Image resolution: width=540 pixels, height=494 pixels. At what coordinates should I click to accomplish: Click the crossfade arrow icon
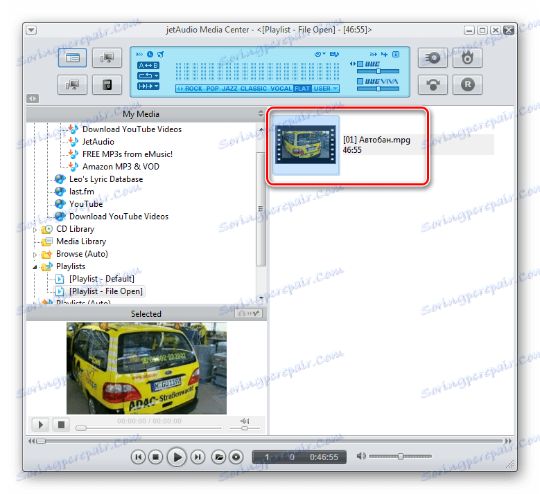pos(374,55)
